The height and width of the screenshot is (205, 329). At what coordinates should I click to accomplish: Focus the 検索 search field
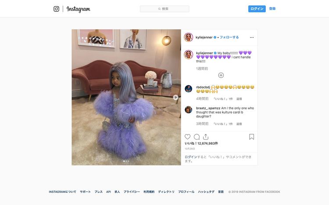(x=164, y=9)
